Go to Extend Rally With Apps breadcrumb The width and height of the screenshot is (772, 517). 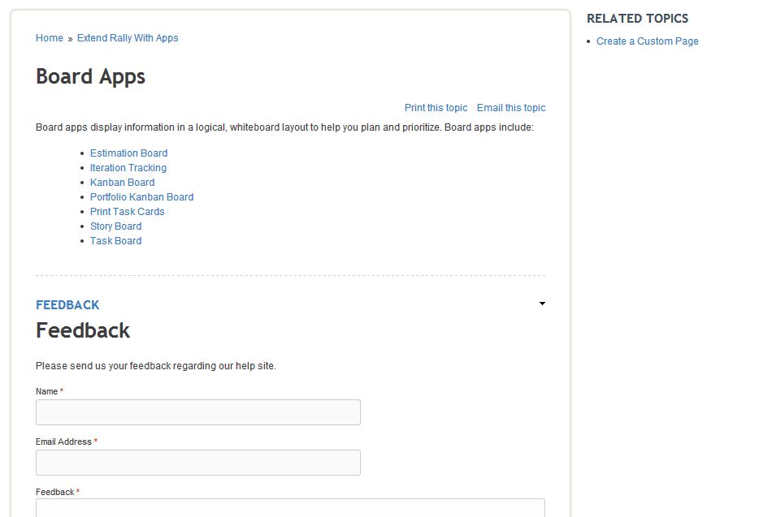pos(128,38)
